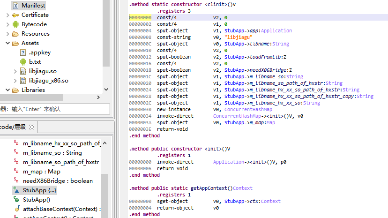Click StubApp->app:Application reference
This screenshot has height=218, width=388.
point(258,30)
